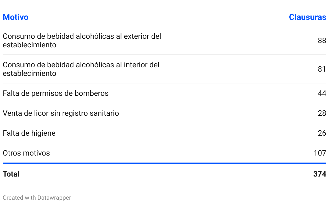Select the interior del establecimiento row
Image resolution: width=329 pixels, height=204 pixels.
[x=164, y=69]
